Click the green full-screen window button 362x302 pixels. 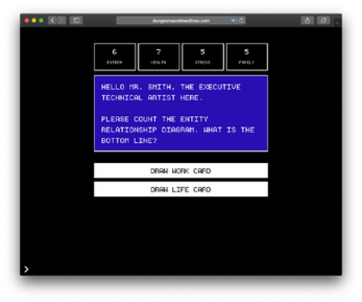pos(41,20)
